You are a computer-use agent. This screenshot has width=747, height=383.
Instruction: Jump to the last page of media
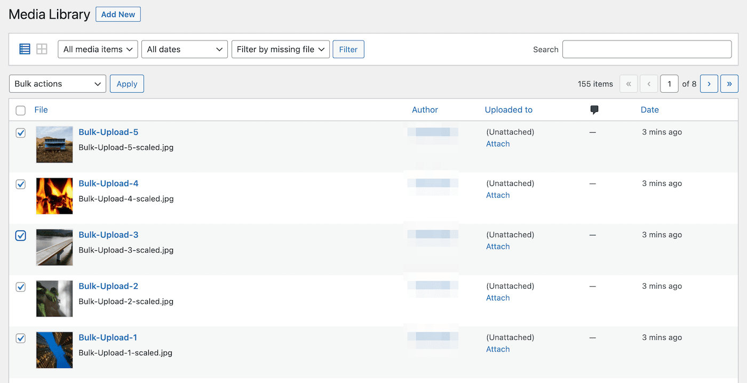click(729, 84)
